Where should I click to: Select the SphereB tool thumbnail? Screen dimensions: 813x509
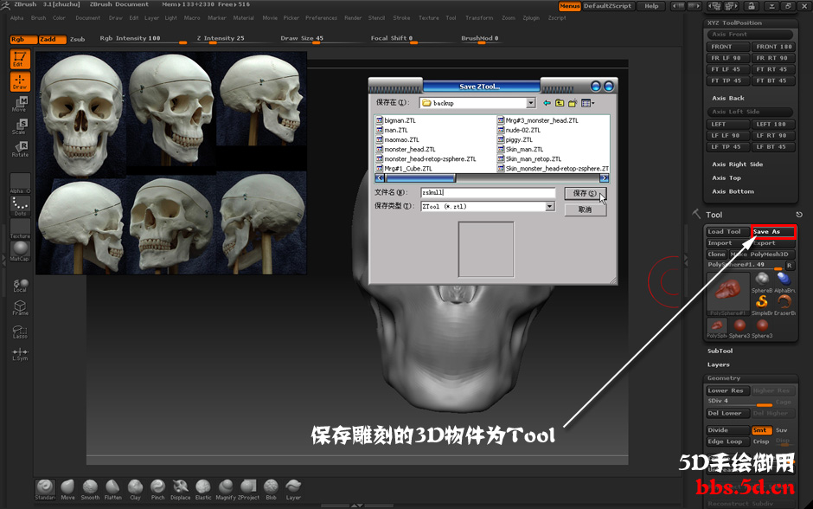click(762, 282)
